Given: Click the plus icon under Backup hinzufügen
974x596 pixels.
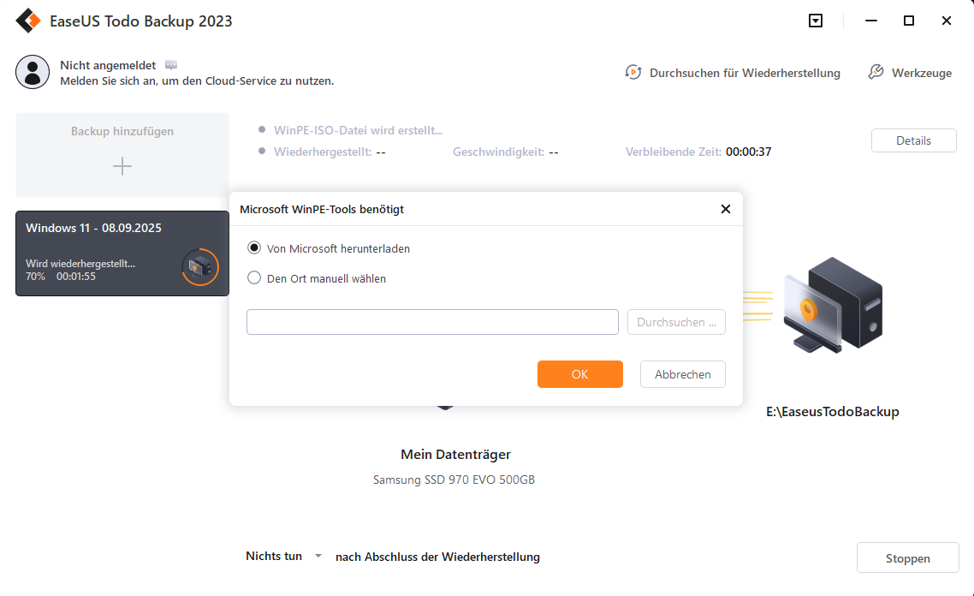Looking at the screenshot, I should [122, 166].
